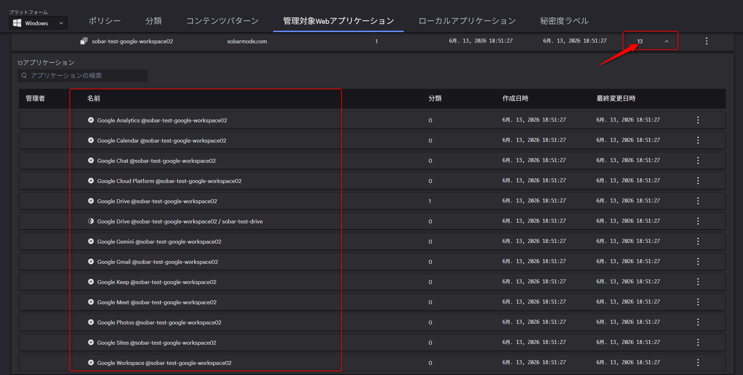This screenshot has width=743, height=375.
Task: Open more options for sobar-test-google-workspace02 row
Action: pyautogui.click(x=707, y=41)
